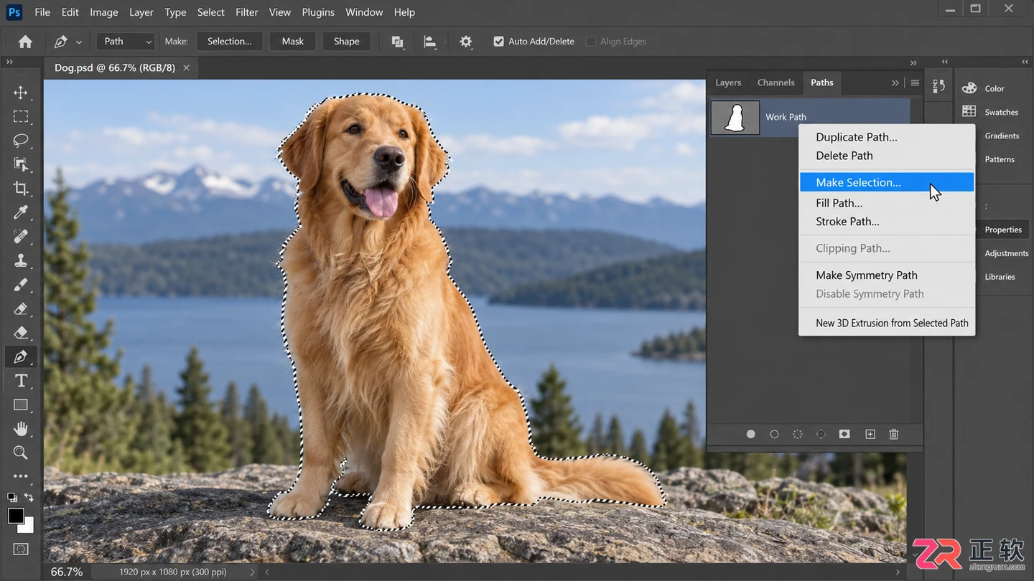Click load path as selection icon
The width and height of the screenshot is (1034, 581).
798,434
